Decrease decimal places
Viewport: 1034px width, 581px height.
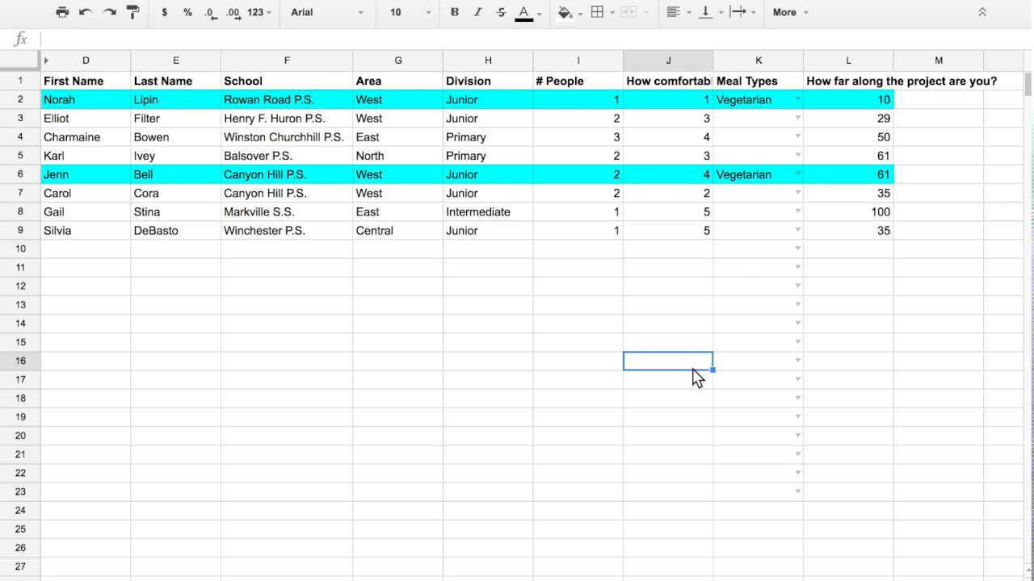[x=211, y=12]
